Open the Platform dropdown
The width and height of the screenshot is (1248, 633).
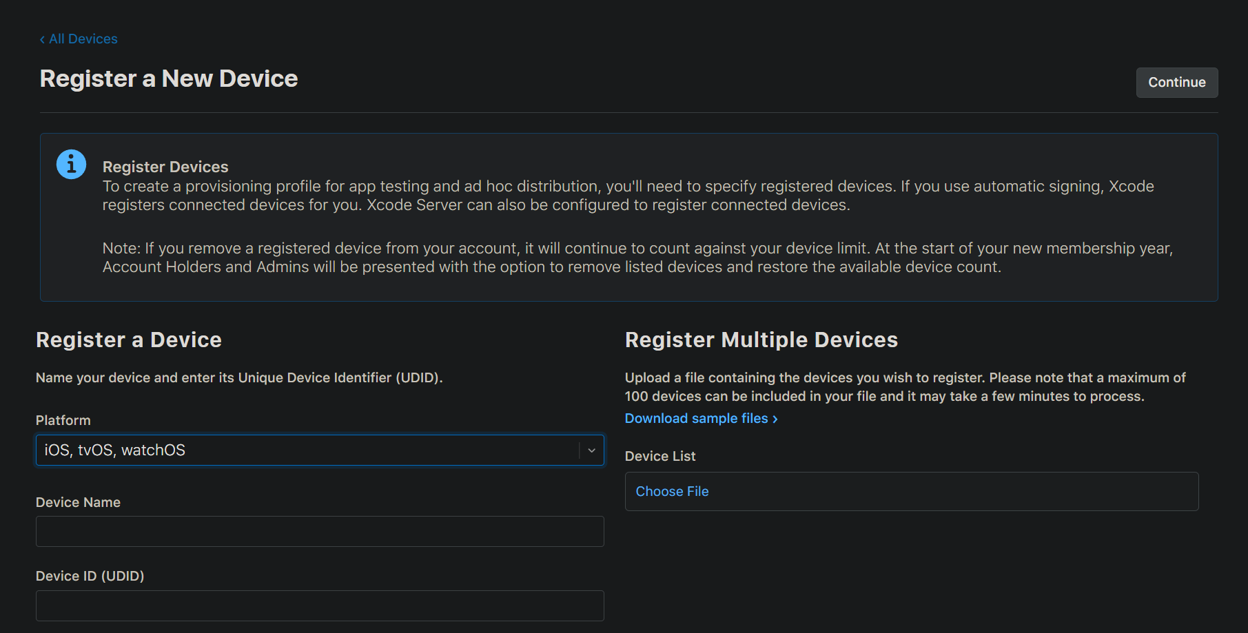320,450
